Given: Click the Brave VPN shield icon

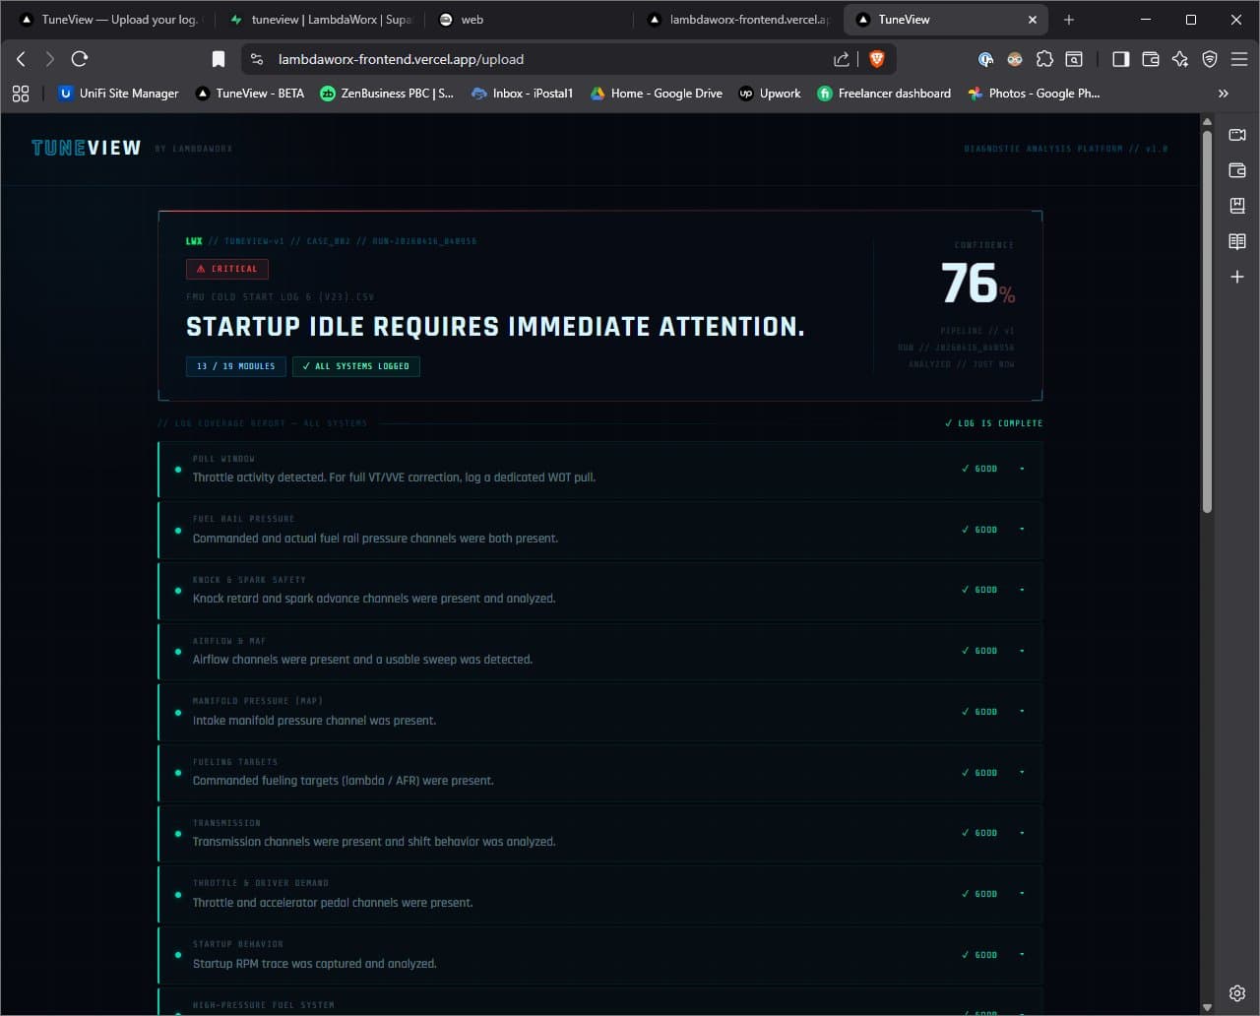Looking at the screenshot, I should pos(1210,59).
